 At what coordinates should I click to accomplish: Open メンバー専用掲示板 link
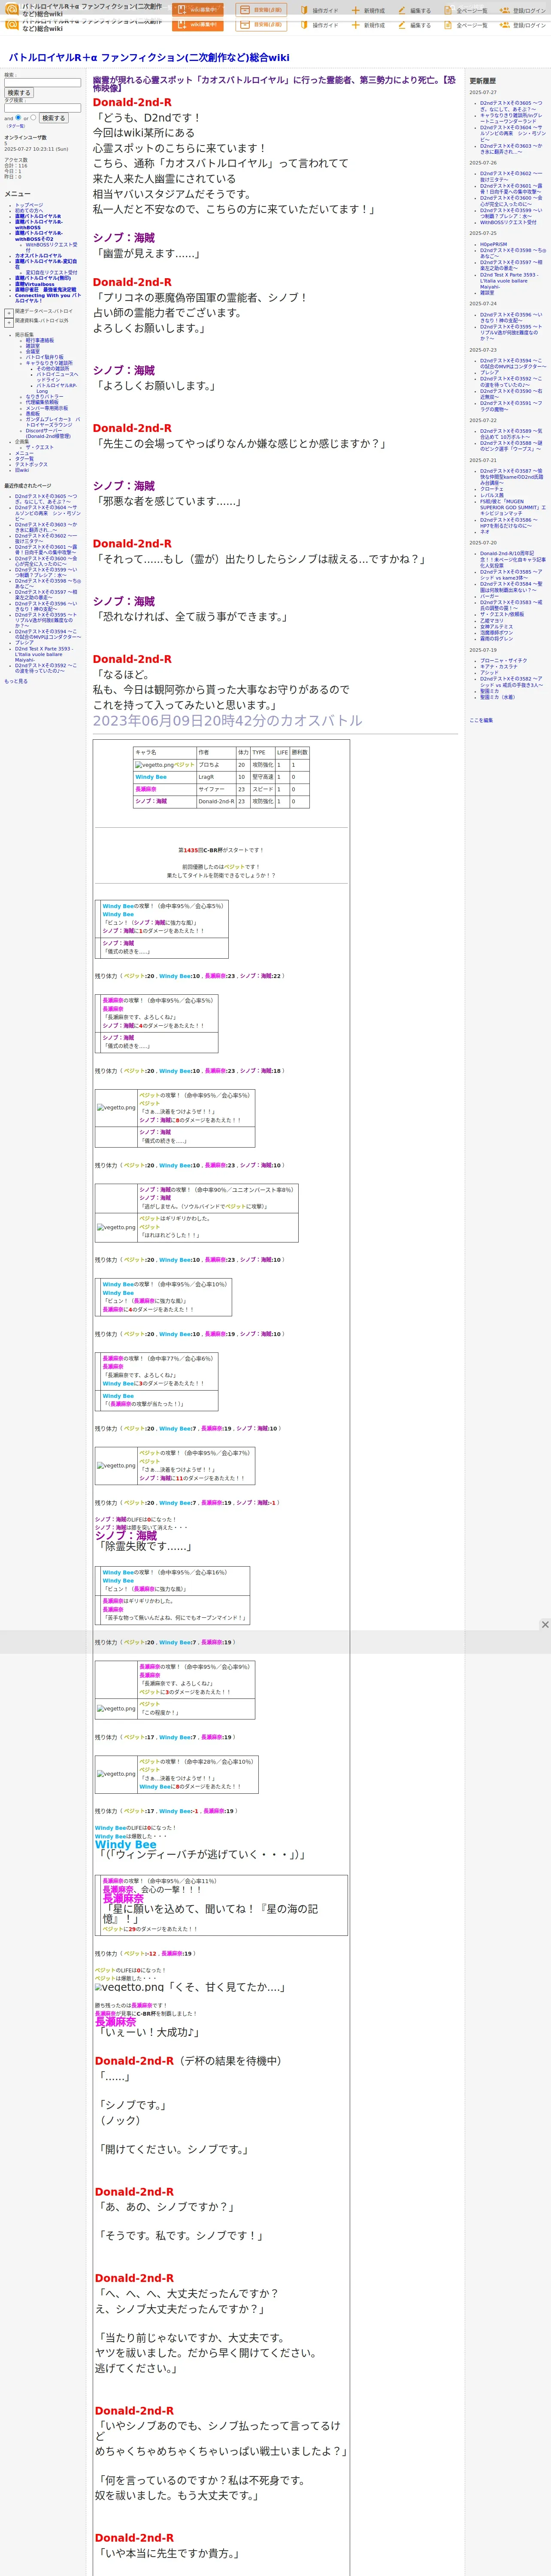click(47, 408)
